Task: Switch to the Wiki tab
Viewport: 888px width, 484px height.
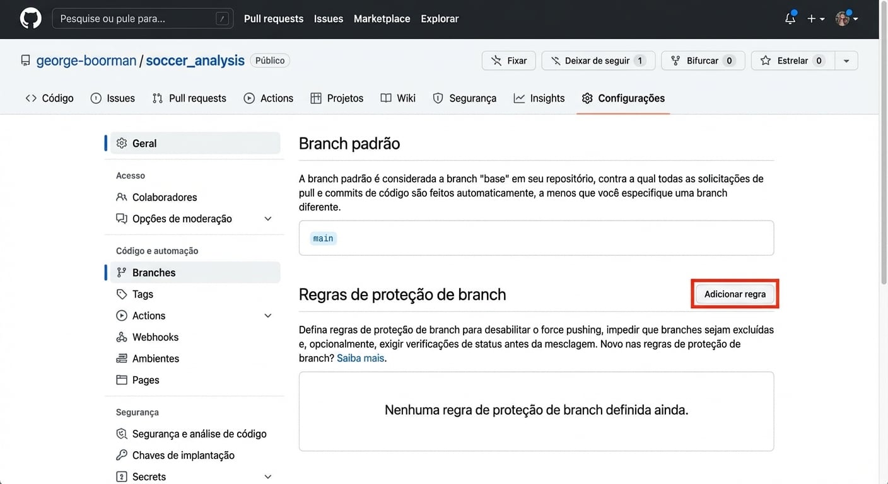Action: tap(398, 98)
